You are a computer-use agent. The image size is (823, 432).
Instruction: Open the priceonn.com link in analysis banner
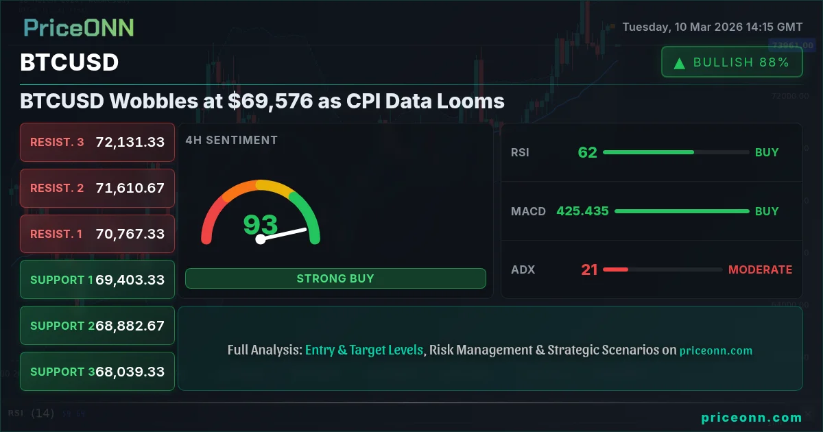716,350
